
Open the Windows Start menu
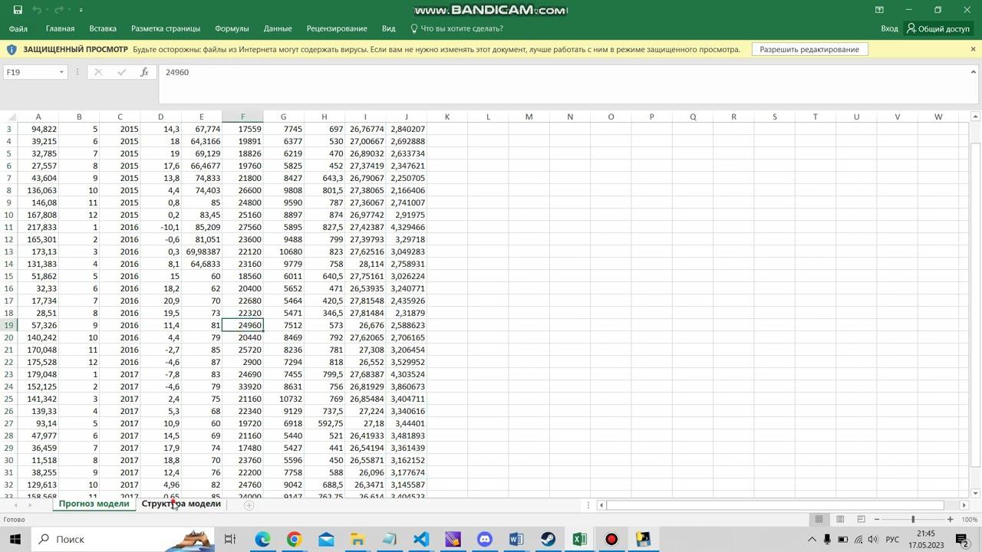[15, 539]
